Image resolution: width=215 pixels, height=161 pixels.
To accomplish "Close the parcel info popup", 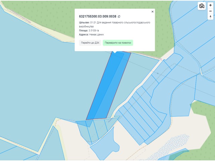I will [x=153, y=12].
